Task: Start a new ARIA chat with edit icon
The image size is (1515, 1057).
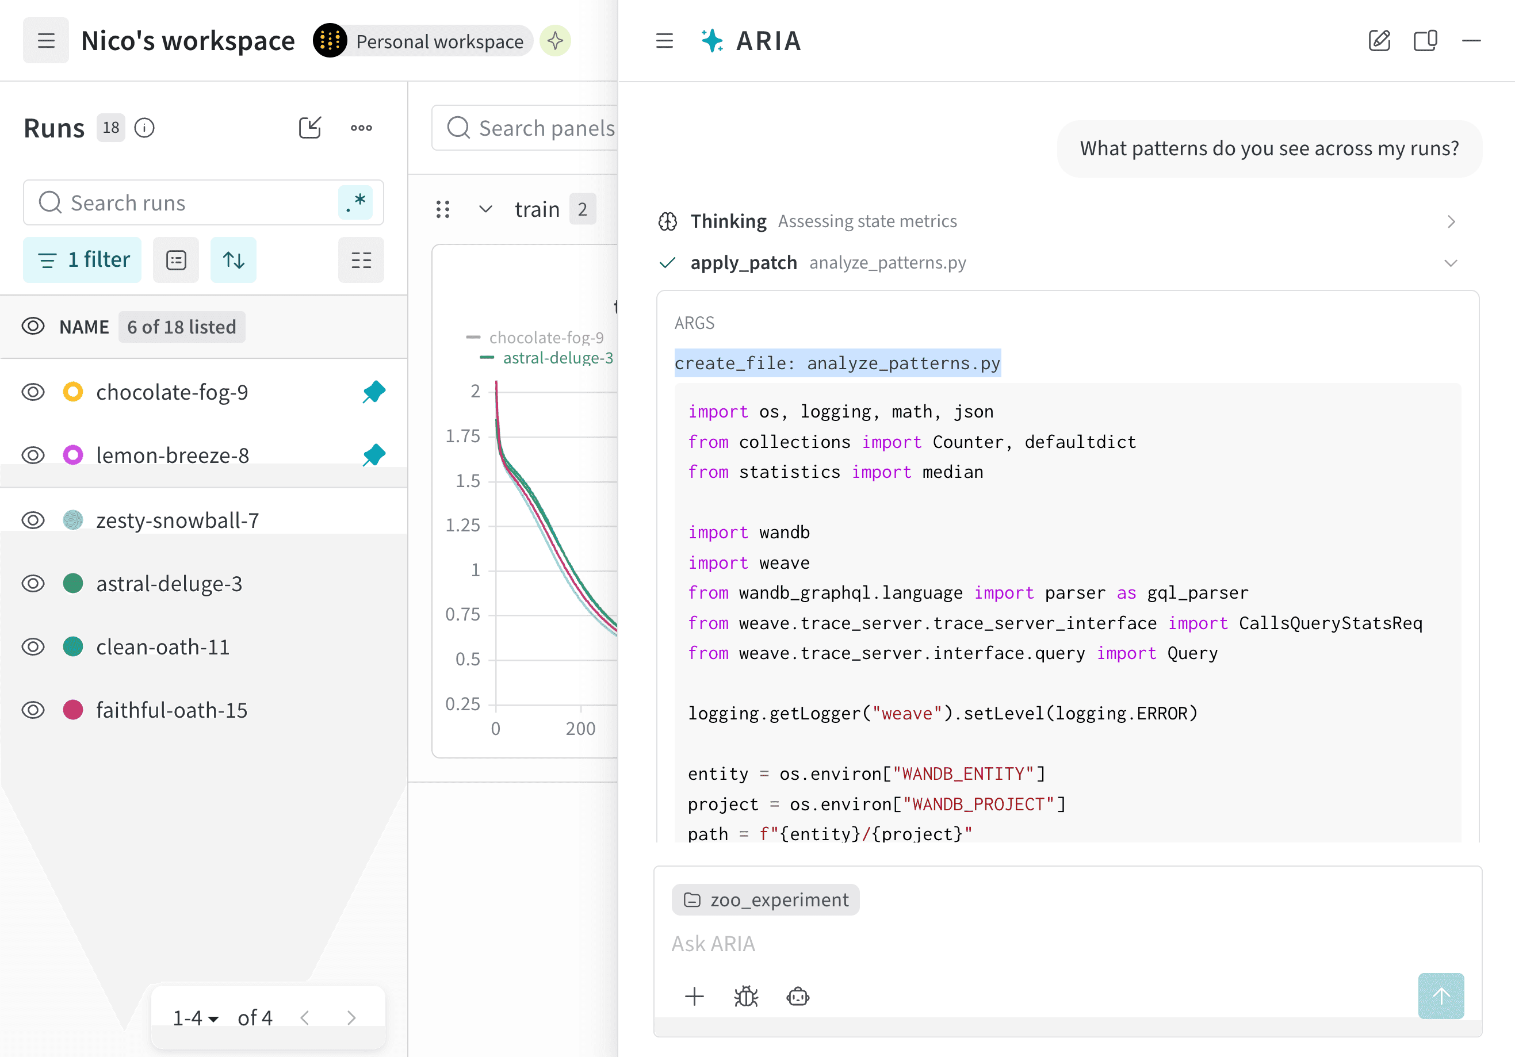Action: (1379, 41)
